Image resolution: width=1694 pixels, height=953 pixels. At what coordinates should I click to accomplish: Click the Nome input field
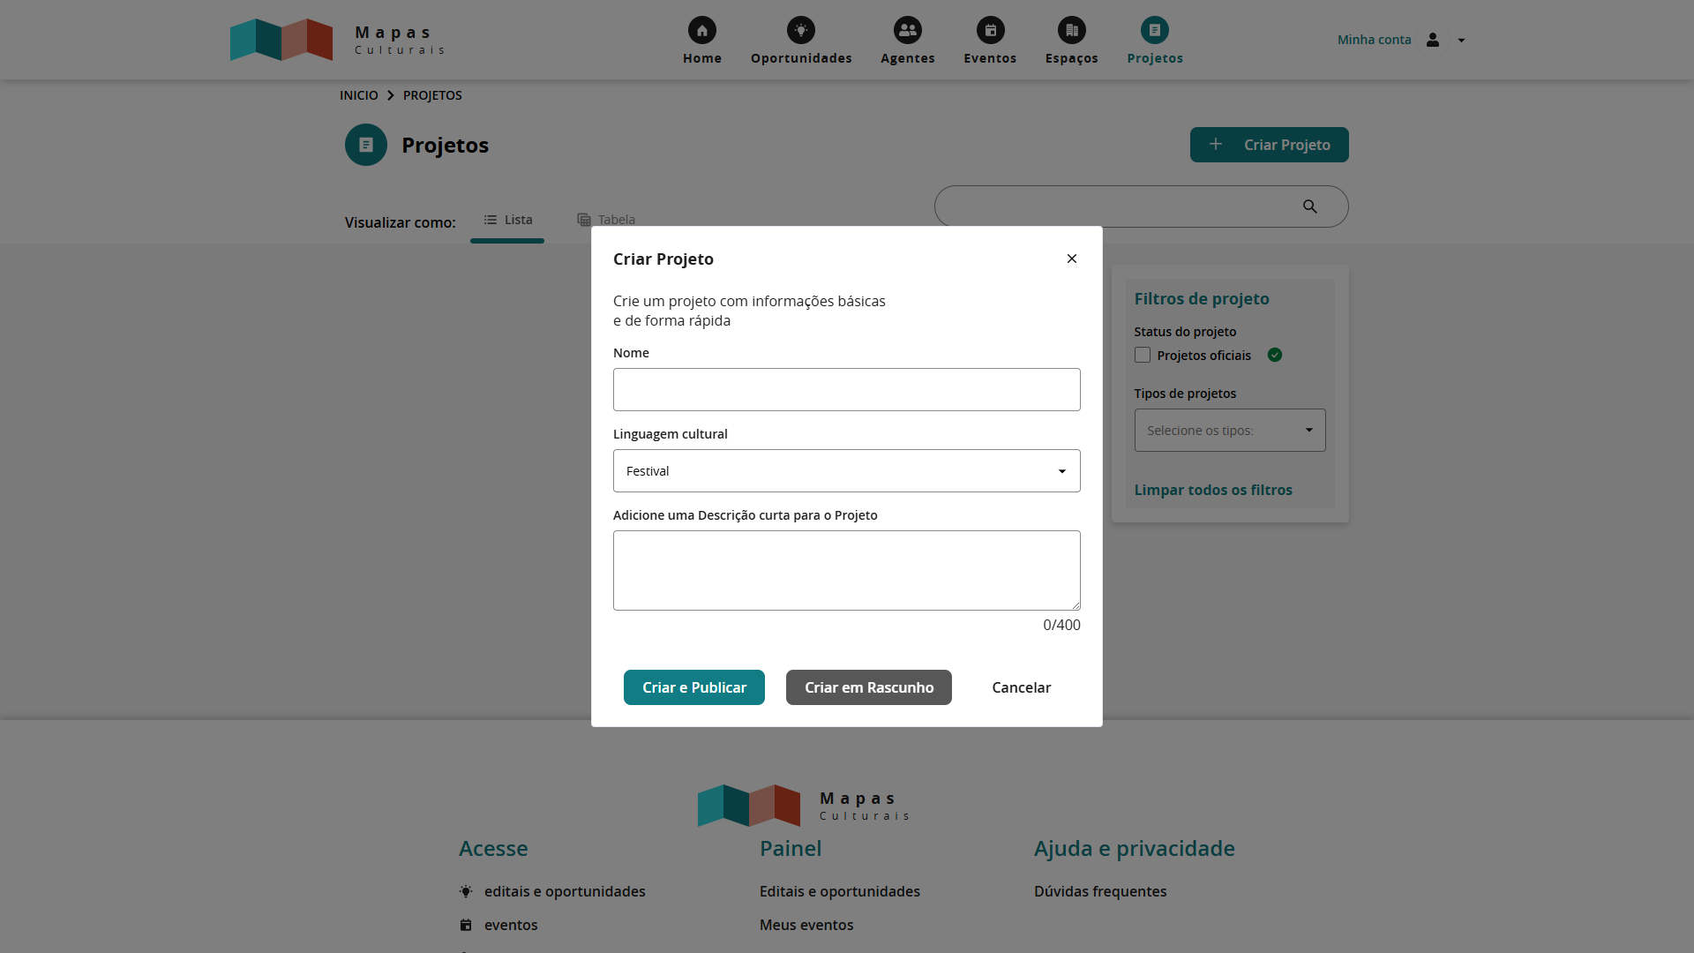click(x=846, y=389)
